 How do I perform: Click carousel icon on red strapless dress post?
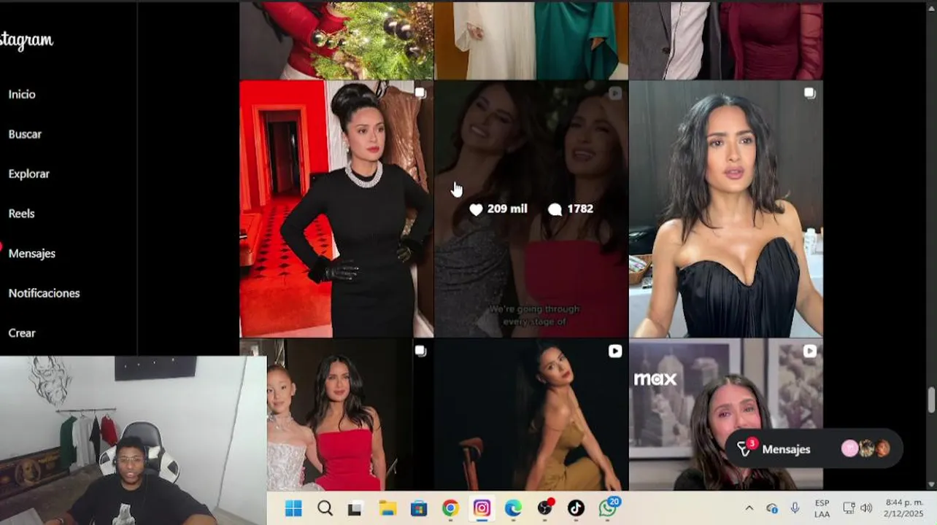pos(420,351)
